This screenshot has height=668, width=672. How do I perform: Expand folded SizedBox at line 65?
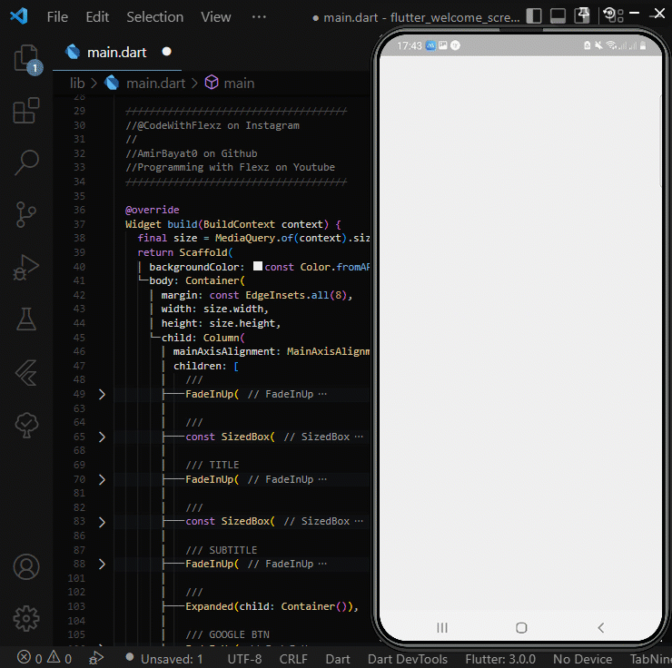[x=102, y=437]
